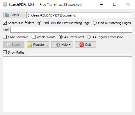Click into the Find text field
The image size is (135, 115).
[x=71, y=30]
